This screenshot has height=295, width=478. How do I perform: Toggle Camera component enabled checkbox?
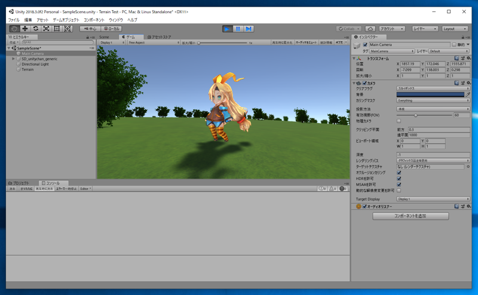tap(364, 83)
